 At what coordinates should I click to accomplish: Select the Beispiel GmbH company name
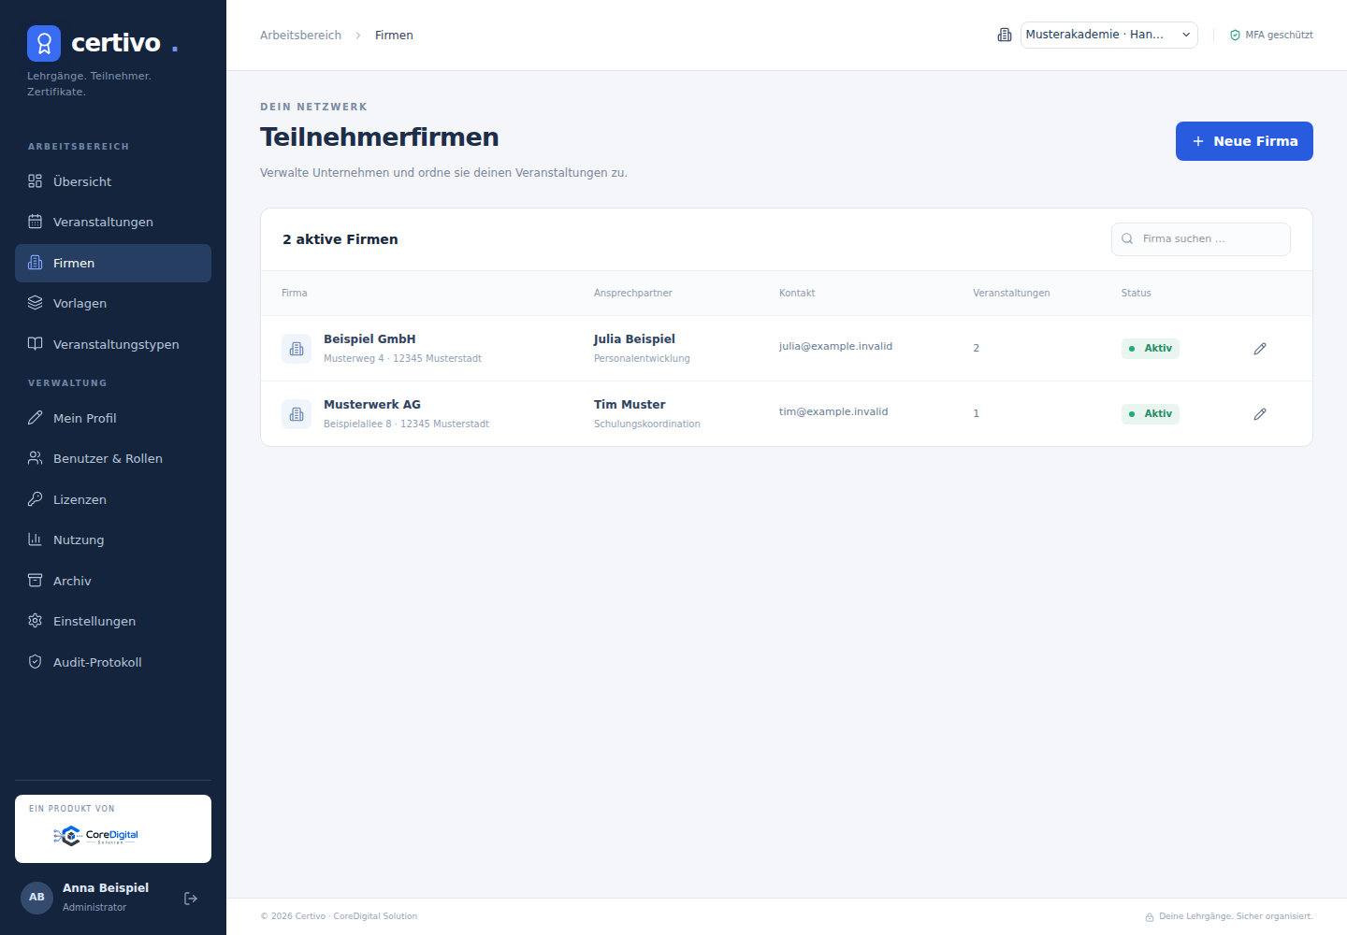(x=369, y=339)
